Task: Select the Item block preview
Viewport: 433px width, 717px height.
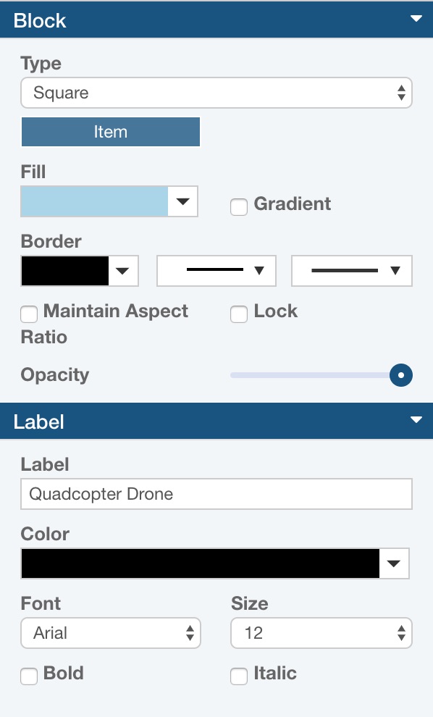Action: tap(110, 132)
